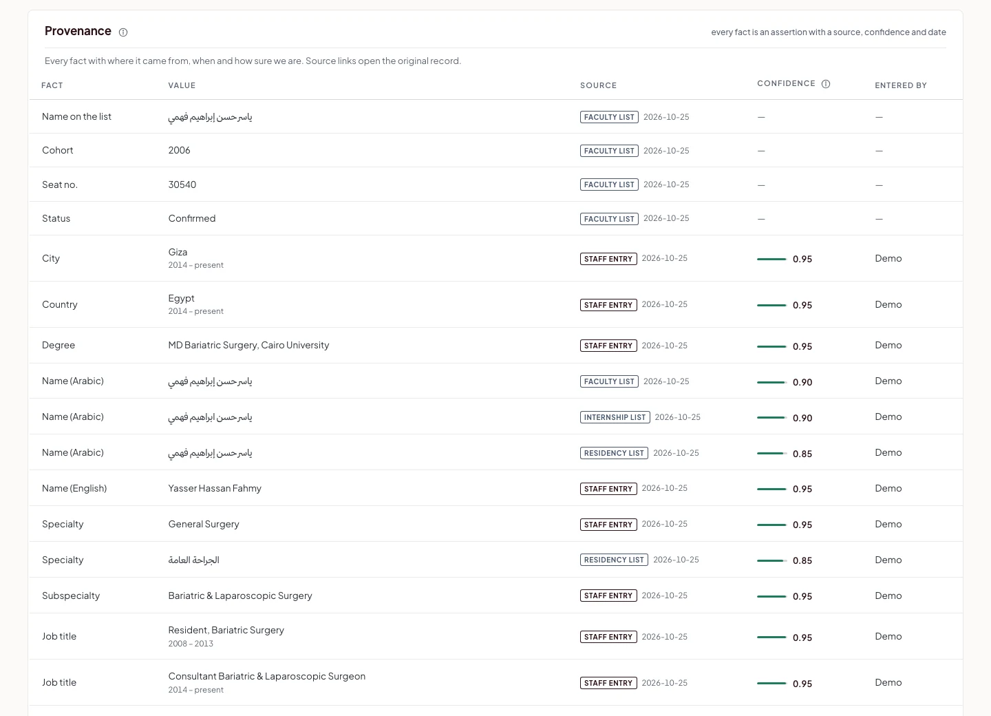Click the Bariatric & Laparoscopic Surgery subspecialty value
Image resolution: width=991 pixels, height=716 pixels.
(240, 596)
